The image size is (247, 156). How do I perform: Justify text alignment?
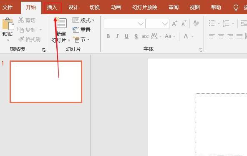tap(239, 36)
